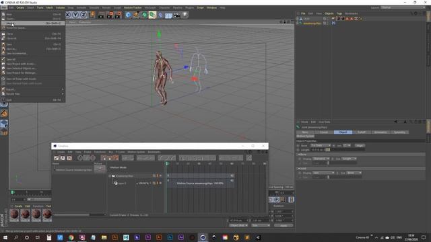Click second Timeline mode icon

[x=63, y=158]
